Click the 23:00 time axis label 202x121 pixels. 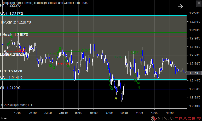[48, 113]
